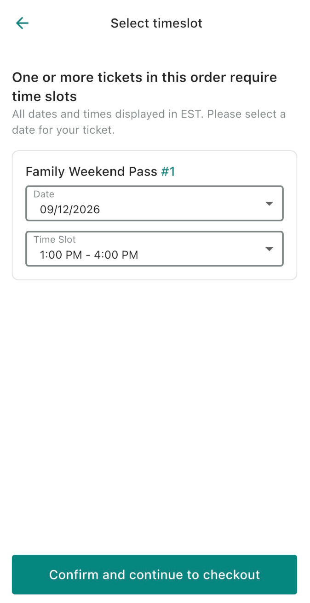
Task: Click the teal #1 ticket number
Action: coord(168,171)
